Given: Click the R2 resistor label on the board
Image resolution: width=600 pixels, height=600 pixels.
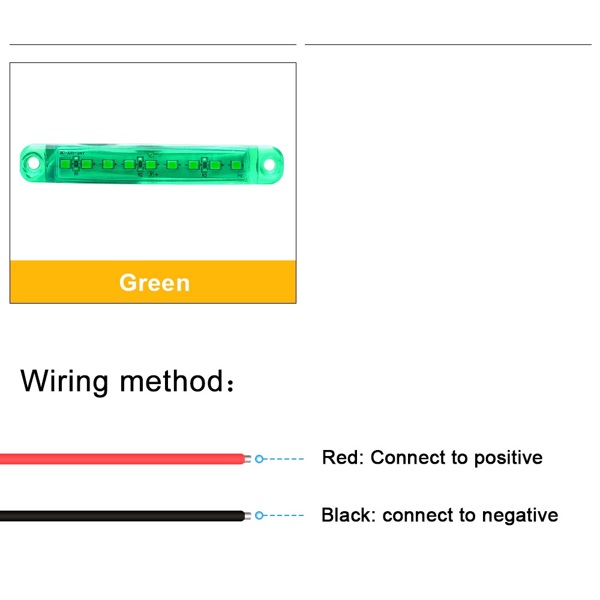Looking at the screenshot, I should coord(140,175).
